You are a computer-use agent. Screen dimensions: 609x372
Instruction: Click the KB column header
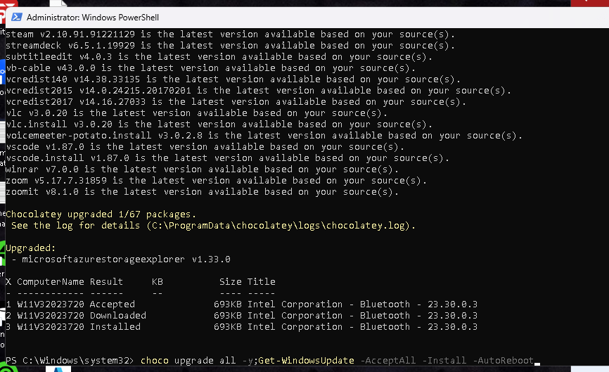[x=157, y=282]
